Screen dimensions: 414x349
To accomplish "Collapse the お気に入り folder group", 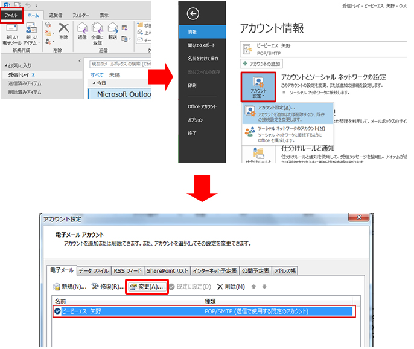I will (x=6, y=65).
